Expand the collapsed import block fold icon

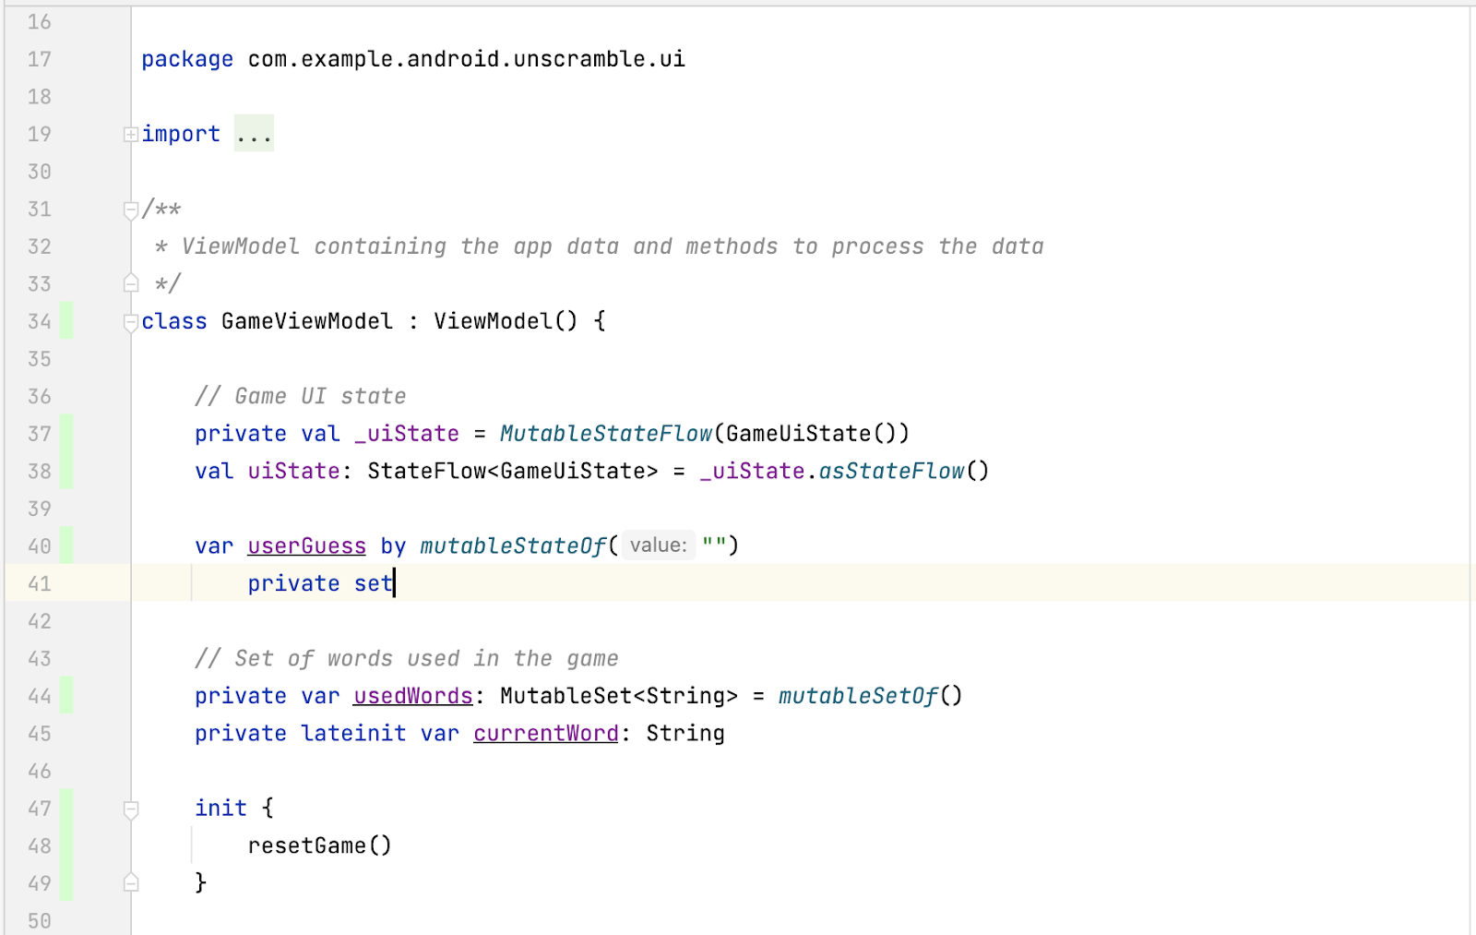[130, 135]
